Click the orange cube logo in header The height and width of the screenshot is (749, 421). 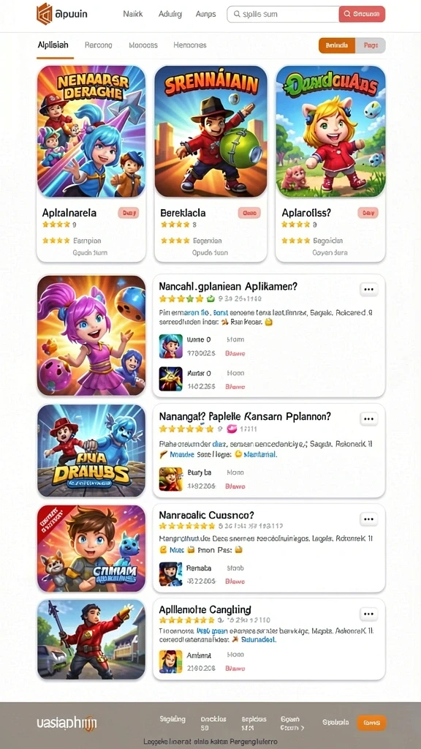coord(45,13)
